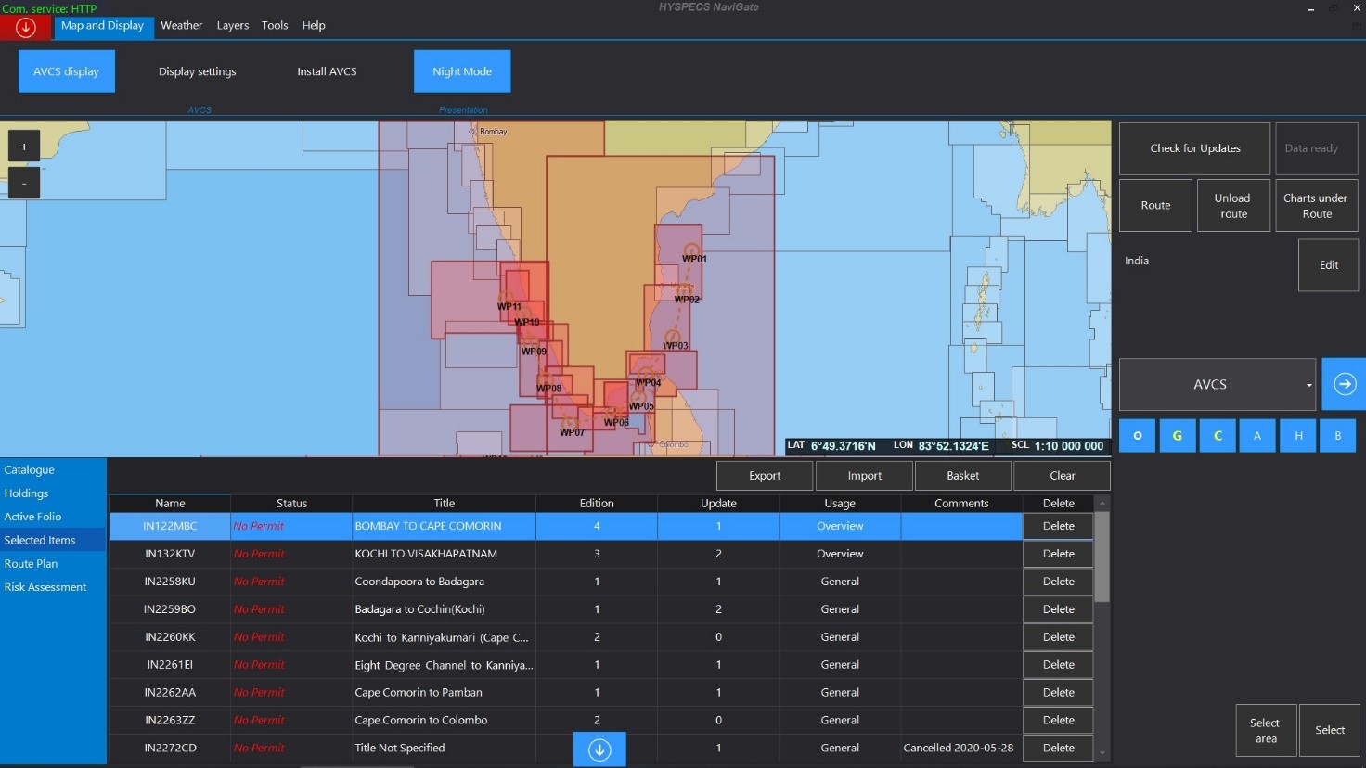Toggle the G usage band filter

1177,436
